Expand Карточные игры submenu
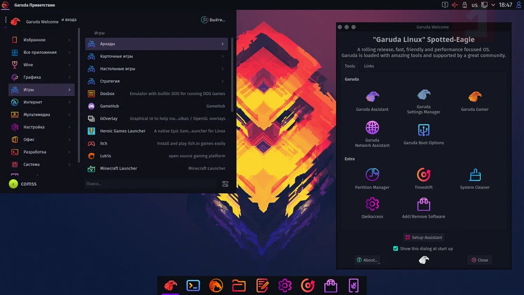Image resolution: width=524 pixels, height=295 pixels. (x=157, y=56)
